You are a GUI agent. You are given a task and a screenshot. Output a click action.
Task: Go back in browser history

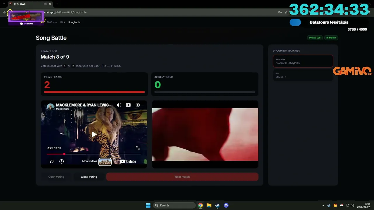pyautogui.click(x=4, y=12)
